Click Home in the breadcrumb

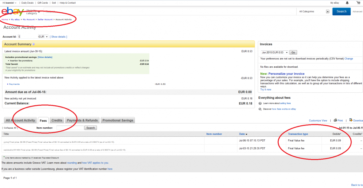5,19
